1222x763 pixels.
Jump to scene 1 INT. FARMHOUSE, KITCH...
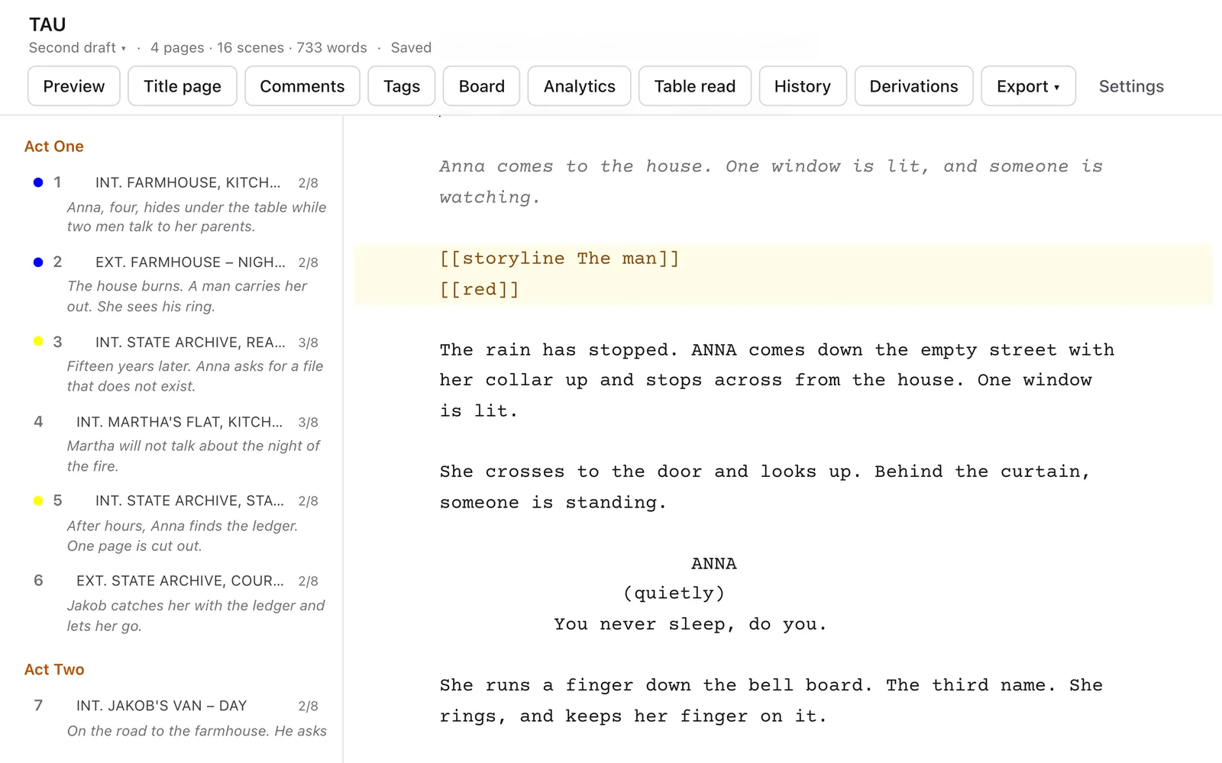(x=188, y=182)
